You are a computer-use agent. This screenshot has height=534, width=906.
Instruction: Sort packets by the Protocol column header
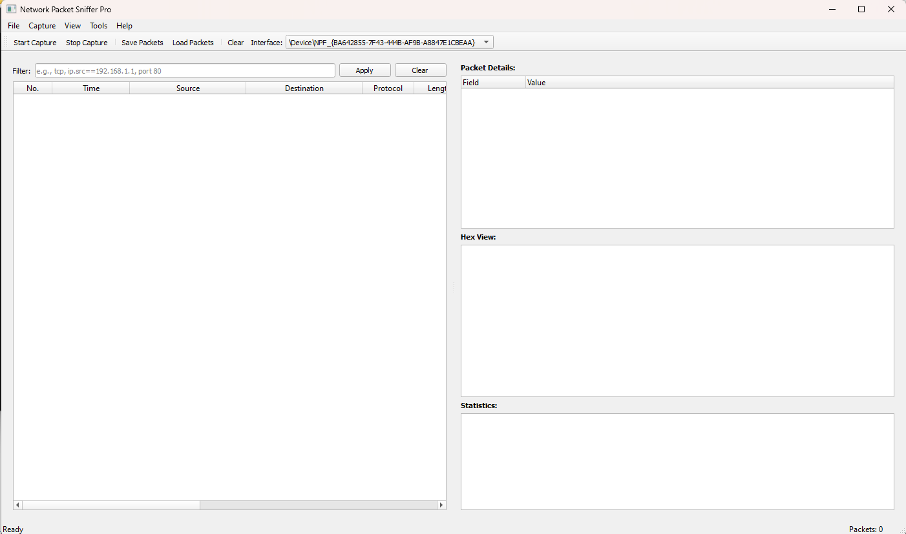[x=388, y=88]
